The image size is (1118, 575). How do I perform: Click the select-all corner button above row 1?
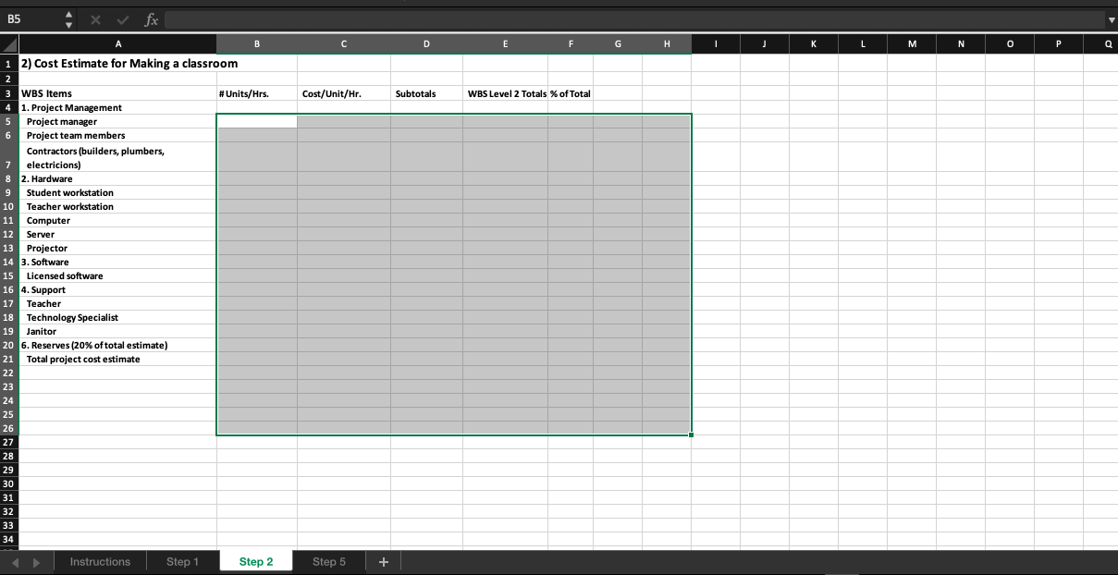(x=7, y=43)
